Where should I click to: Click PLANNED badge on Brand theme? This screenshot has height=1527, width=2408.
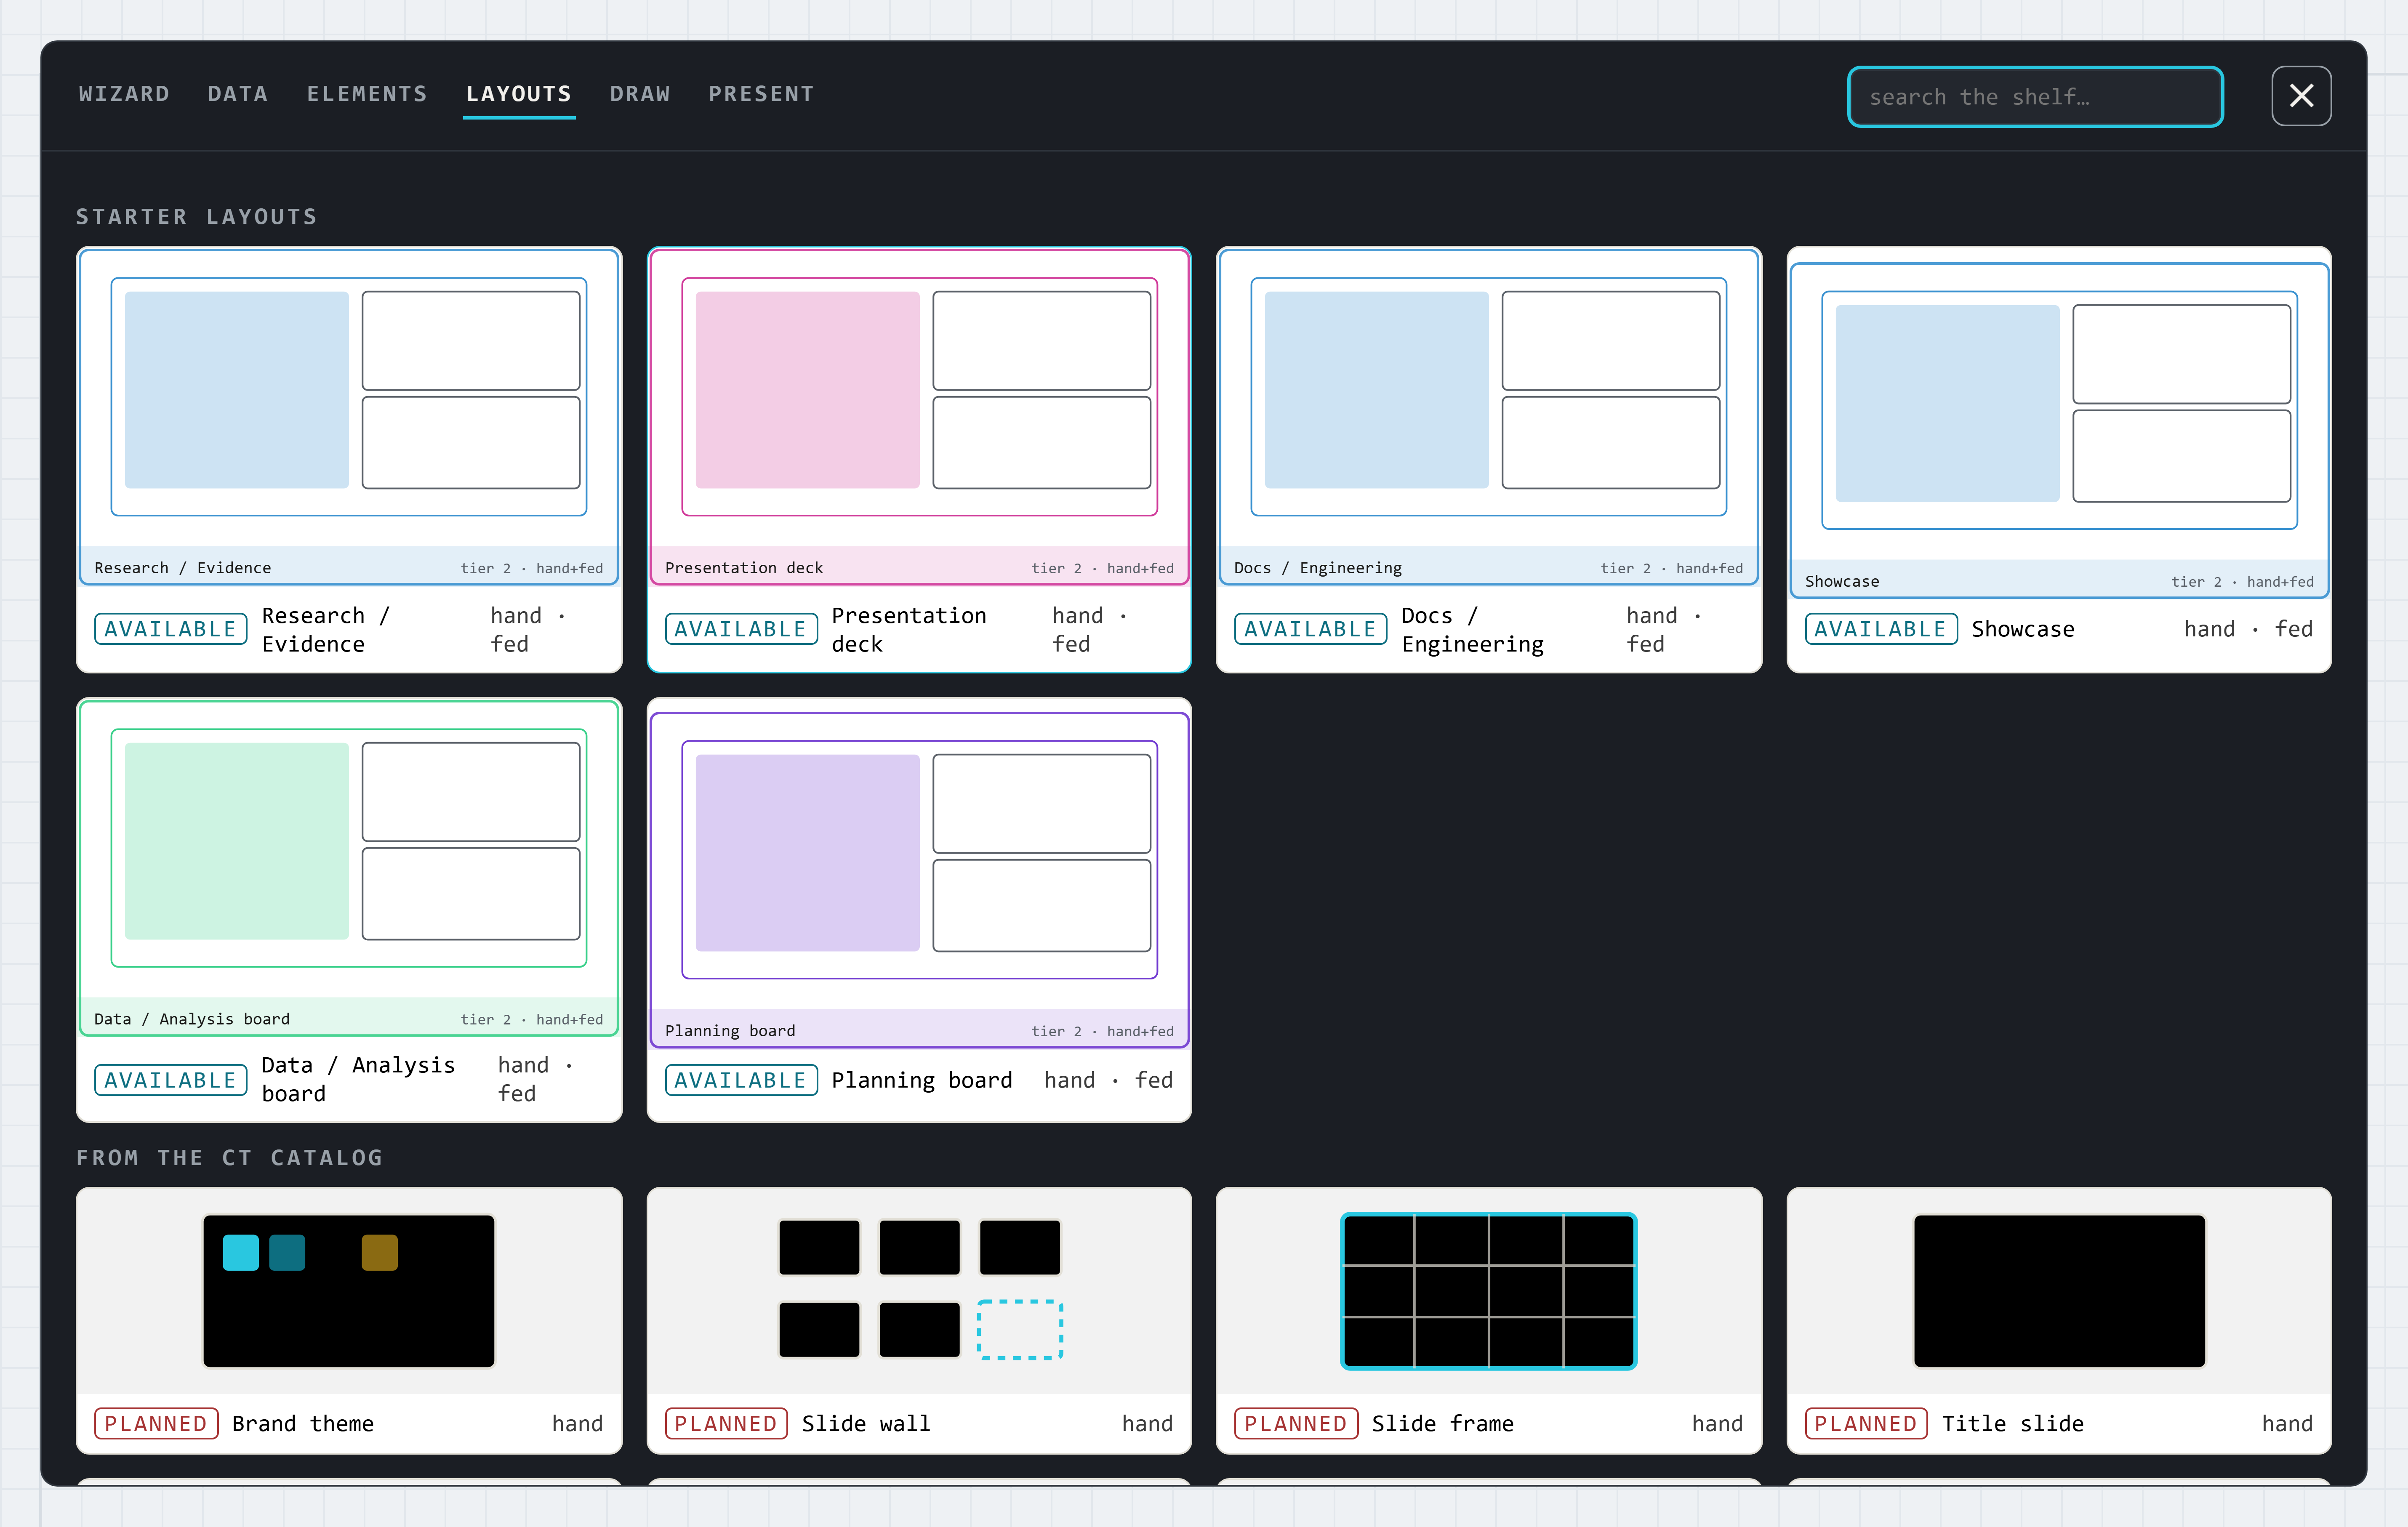[x=156, y=1423]
